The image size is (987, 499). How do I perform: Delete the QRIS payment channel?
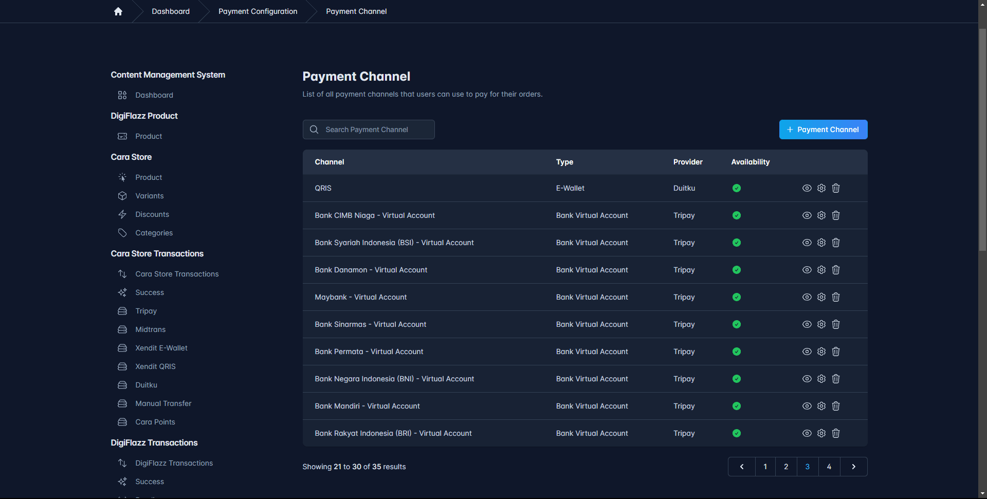[836, 188]
